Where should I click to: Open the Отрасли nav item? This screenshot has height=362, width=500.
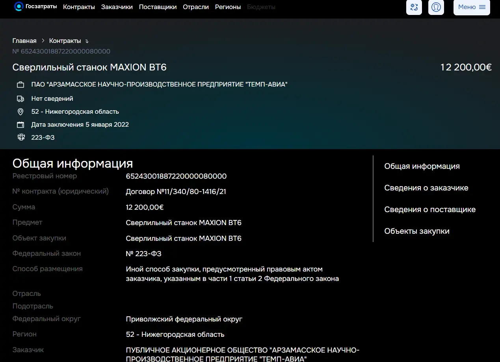(x=196, y=7)
